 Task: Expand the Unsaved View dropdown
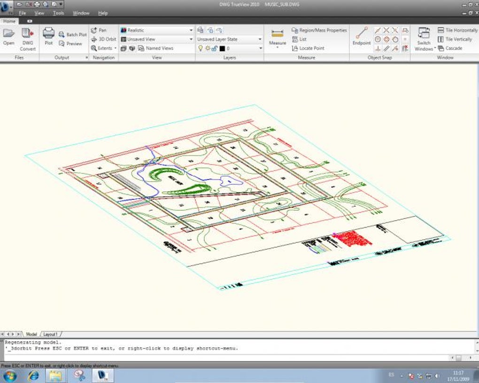[x=191, y=39]
